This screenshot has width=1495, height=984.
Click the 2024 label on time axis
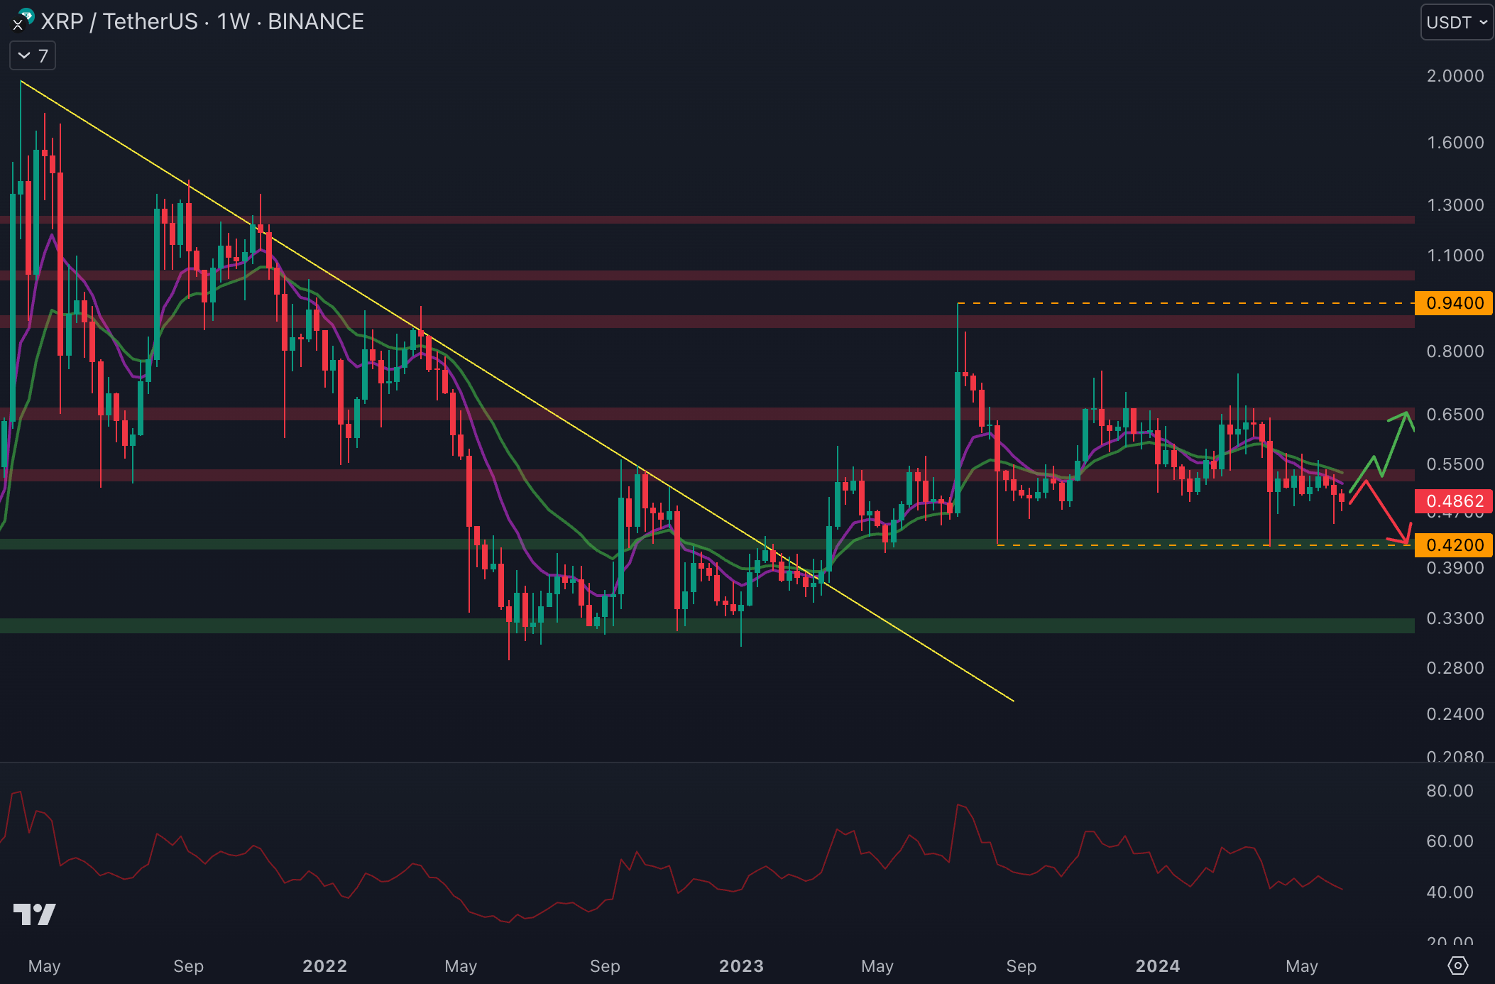point(1157,966)
